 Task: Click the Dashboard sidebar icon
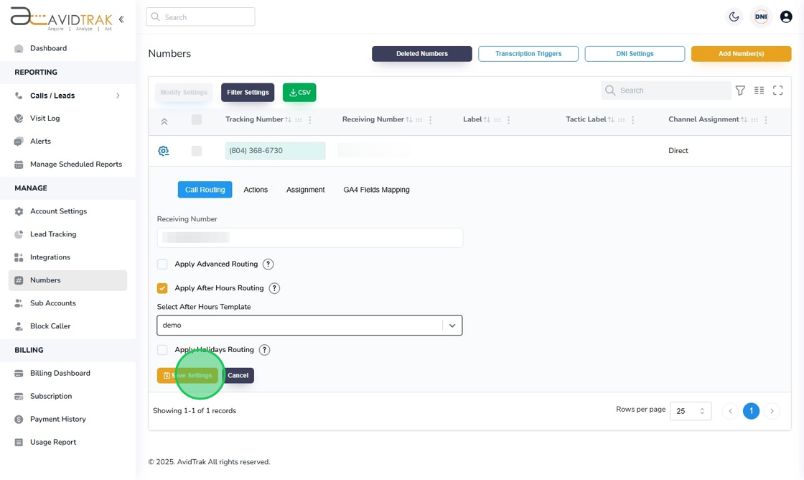click(x=19, y=49)
